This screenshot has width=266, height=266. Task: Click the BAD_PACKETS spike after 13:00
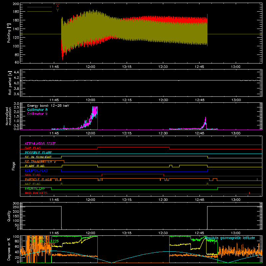249,193
